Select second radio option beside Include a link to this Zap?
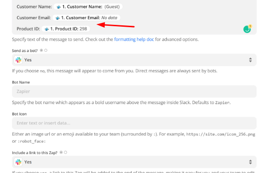 65,152
